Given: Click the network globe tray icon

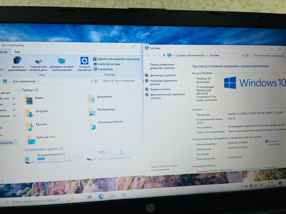Looking at the screenshot, I should 251,186.
